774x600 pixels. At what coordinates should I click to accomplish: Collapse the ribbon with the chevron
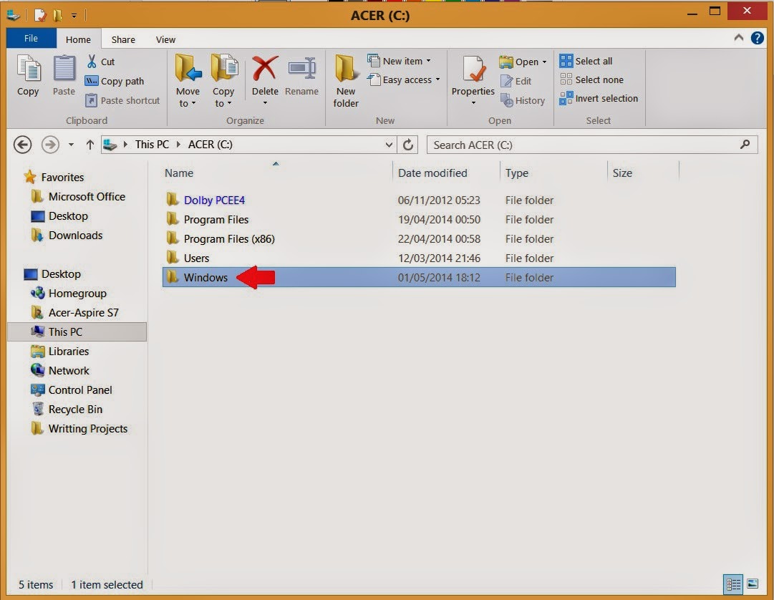(x=738, y=37)
